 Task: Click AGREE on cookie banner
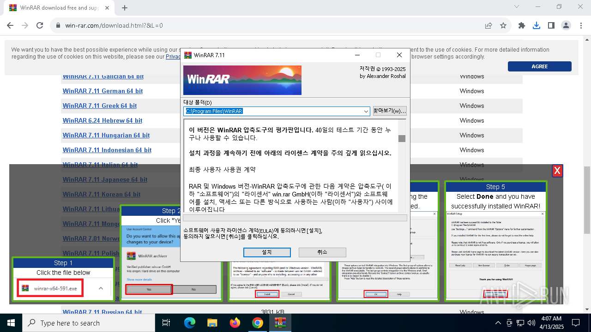point(539,66)
